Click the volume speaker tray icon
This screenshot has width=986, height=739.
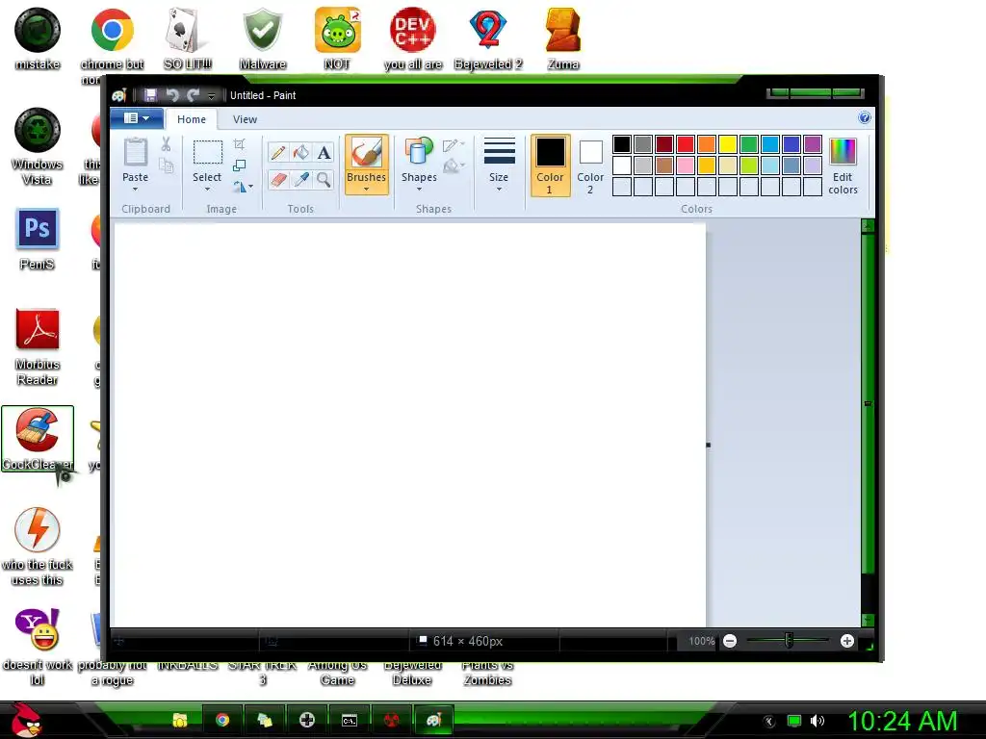[817, 721]
